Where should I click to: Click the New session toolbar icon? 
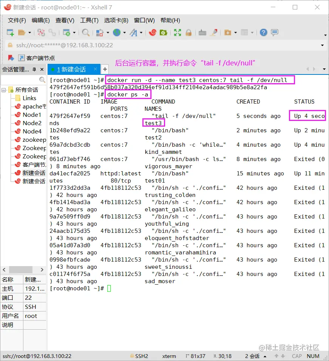click(x=10, y=33)
